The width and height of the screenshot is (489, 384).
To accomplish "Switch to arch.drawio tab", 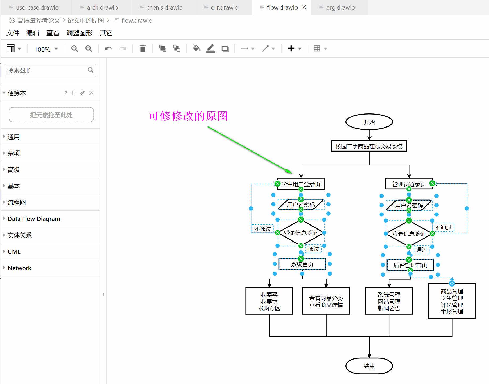I will pyautogui.click(x=102, y=7).
